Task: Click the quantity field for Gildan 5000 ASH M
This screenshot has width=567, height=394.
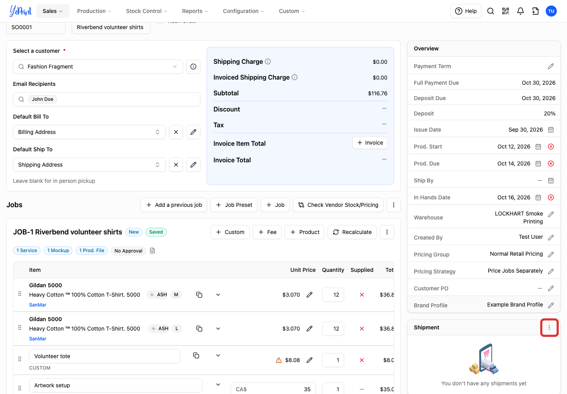Action: click(333, 295)
